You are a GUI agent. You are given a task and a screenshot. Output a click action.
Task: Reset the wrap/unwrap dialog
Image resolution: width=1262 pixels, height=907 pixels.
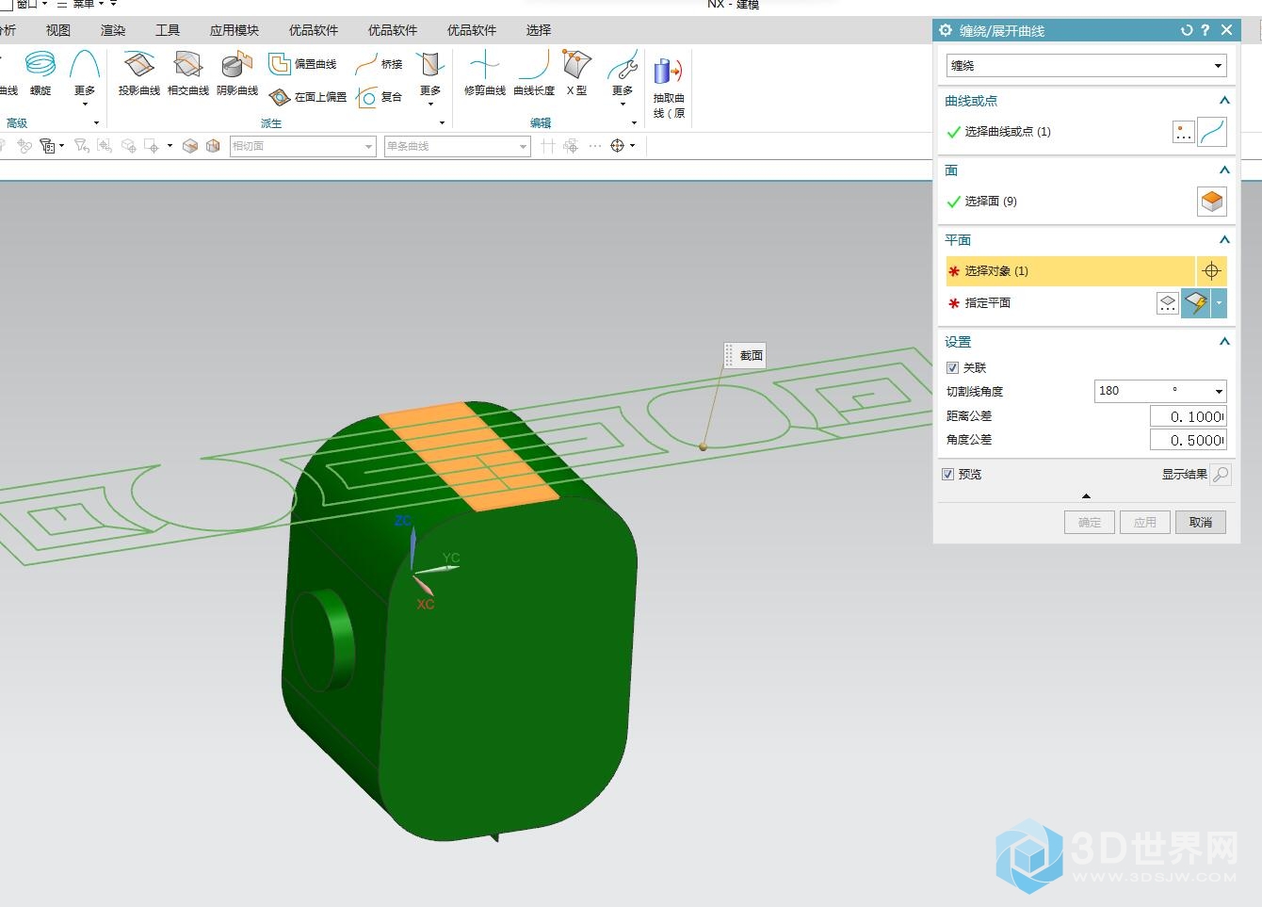[x=1187, y=30]
